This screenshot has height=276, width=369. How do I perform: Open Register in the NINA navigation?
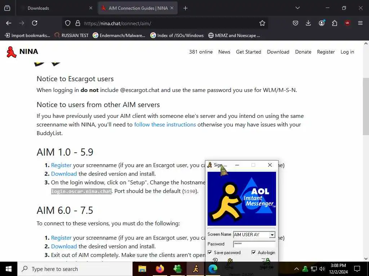(x=326, y=52)
